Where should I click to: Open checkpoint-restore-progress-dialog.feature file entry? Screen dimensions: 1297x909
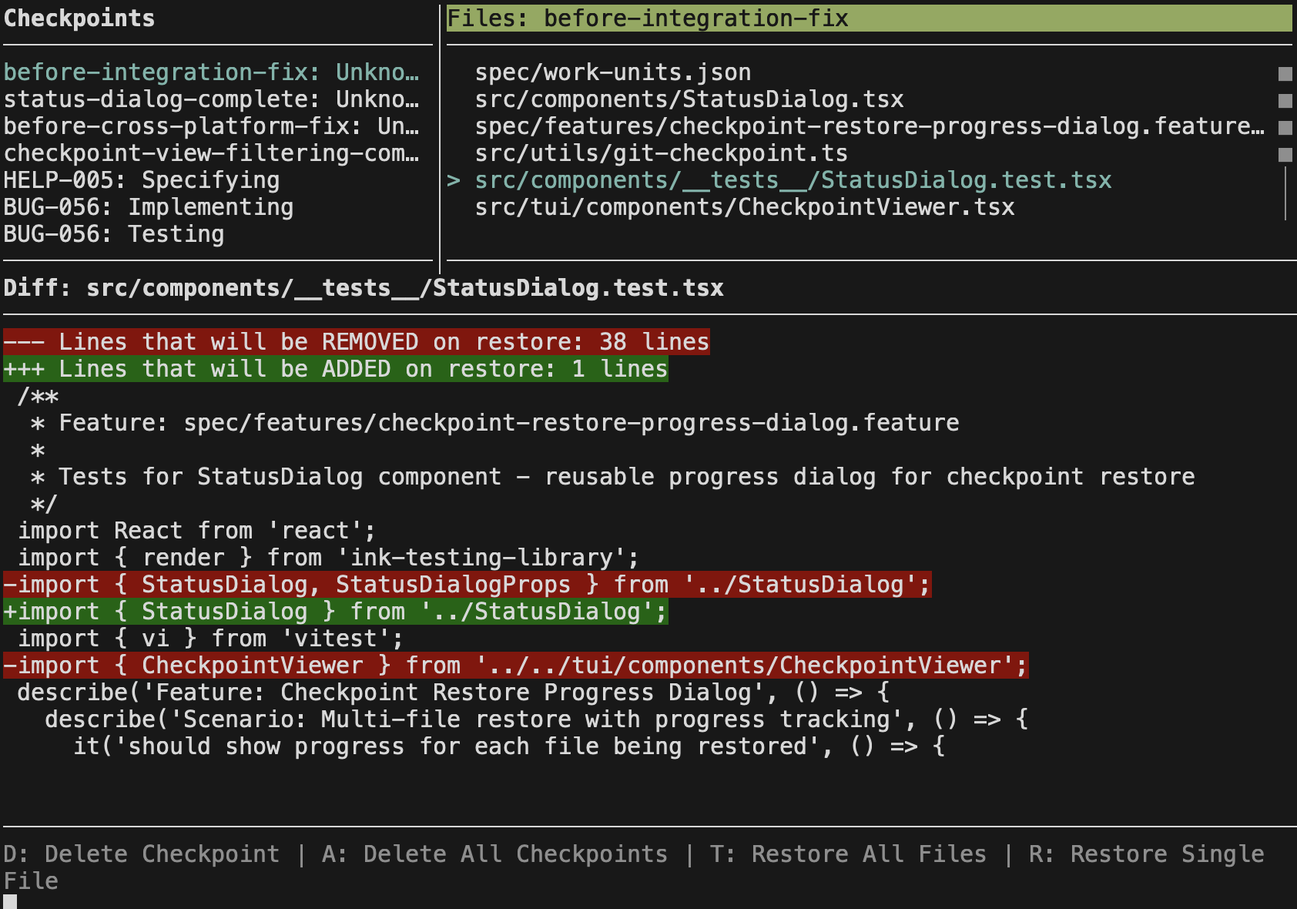point(870,126)
